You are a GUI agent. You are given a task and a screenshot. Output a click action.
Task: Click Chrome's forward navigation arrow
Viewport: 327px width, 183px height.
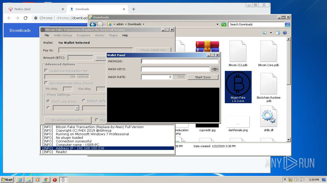coord(17,18)
